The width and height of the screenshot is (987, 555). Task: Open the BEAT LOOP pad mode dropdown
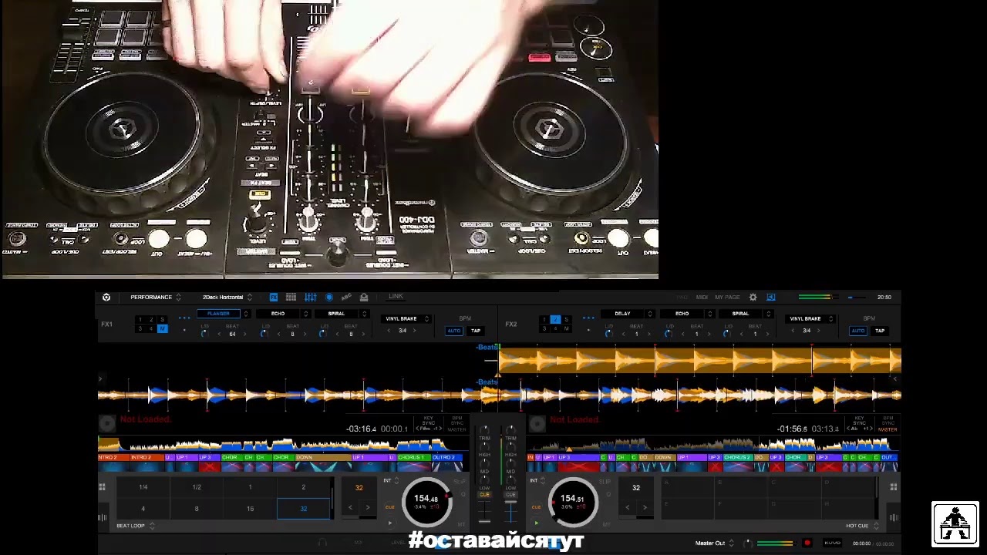(136, 526)
